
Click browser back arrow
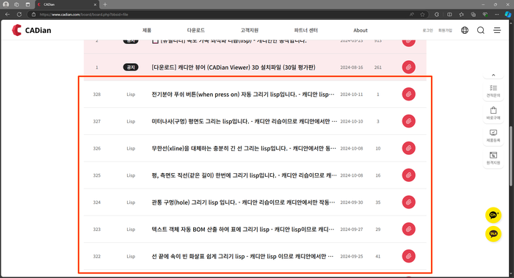coord(7,15)
